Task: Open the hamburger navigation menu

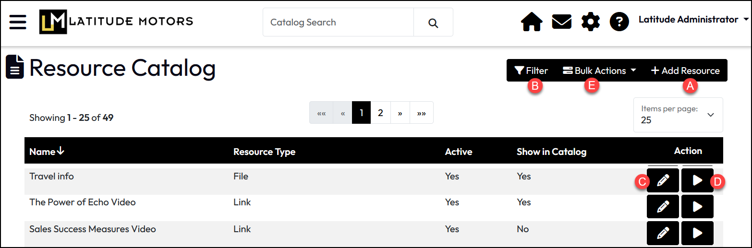Action: pyautogui.click(x=18, y=22)
